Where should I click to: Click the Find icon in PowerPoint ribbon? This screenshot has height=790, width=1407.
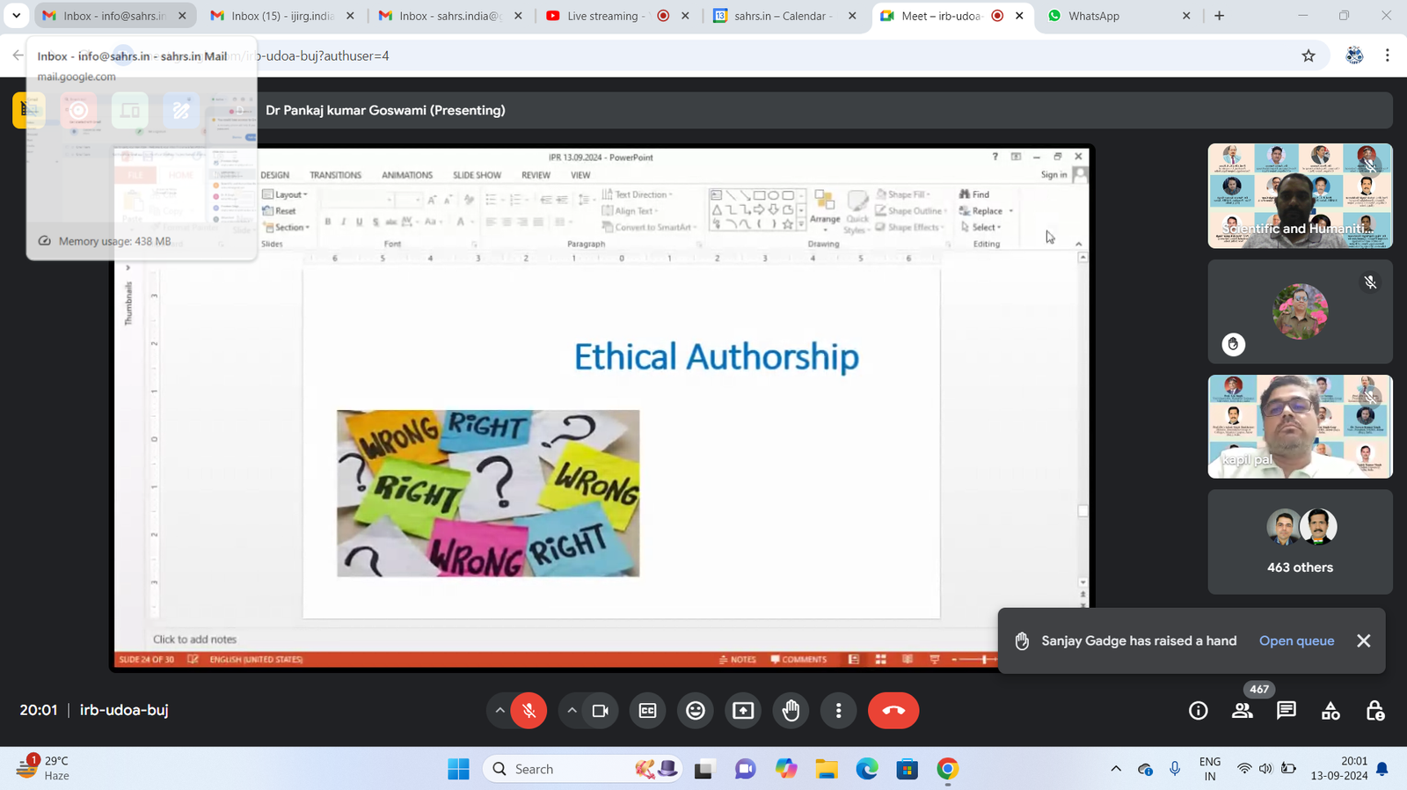(974, 194)
